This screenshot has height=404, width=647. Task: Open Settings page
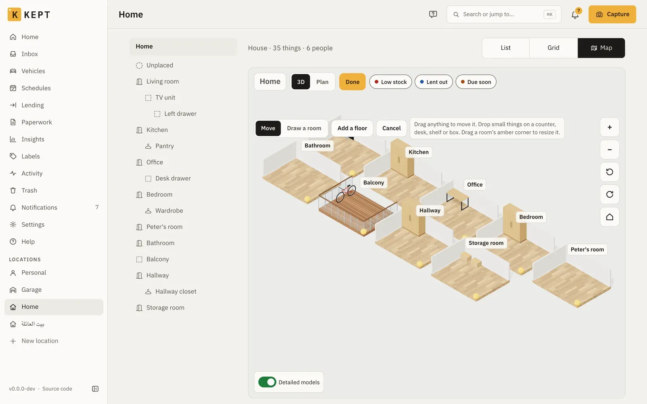(x=54, y=225)
